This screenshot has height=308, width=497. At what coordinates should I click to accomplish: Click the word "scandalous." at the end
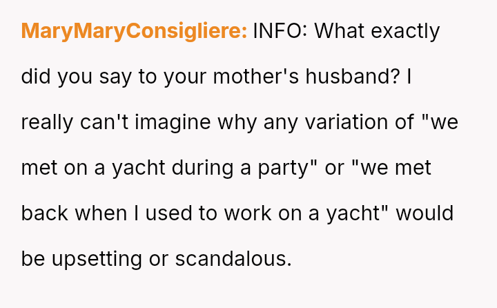coord(233,259)
